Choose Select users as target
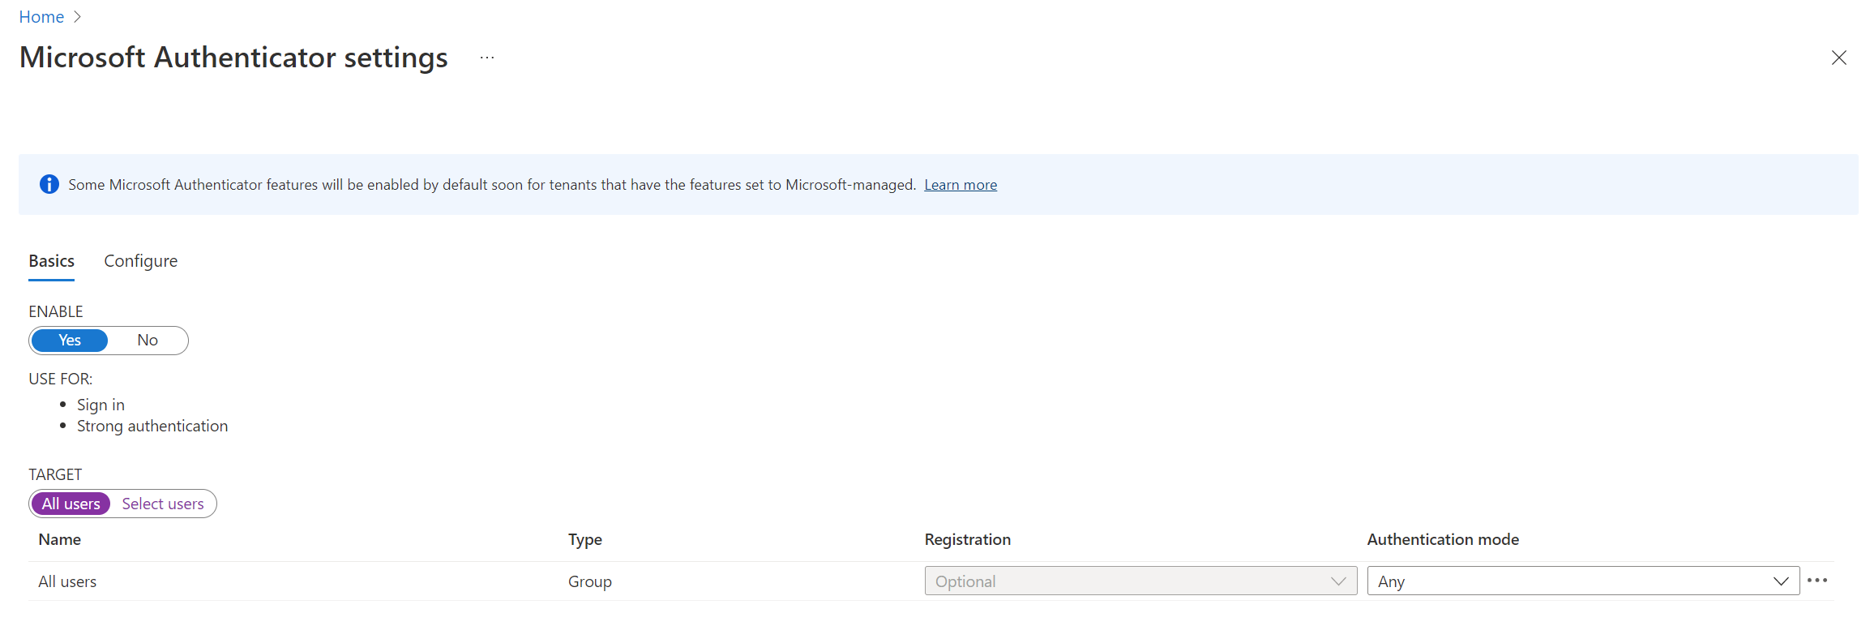This screenshot has height=626, width=1870. click(163, 504)
